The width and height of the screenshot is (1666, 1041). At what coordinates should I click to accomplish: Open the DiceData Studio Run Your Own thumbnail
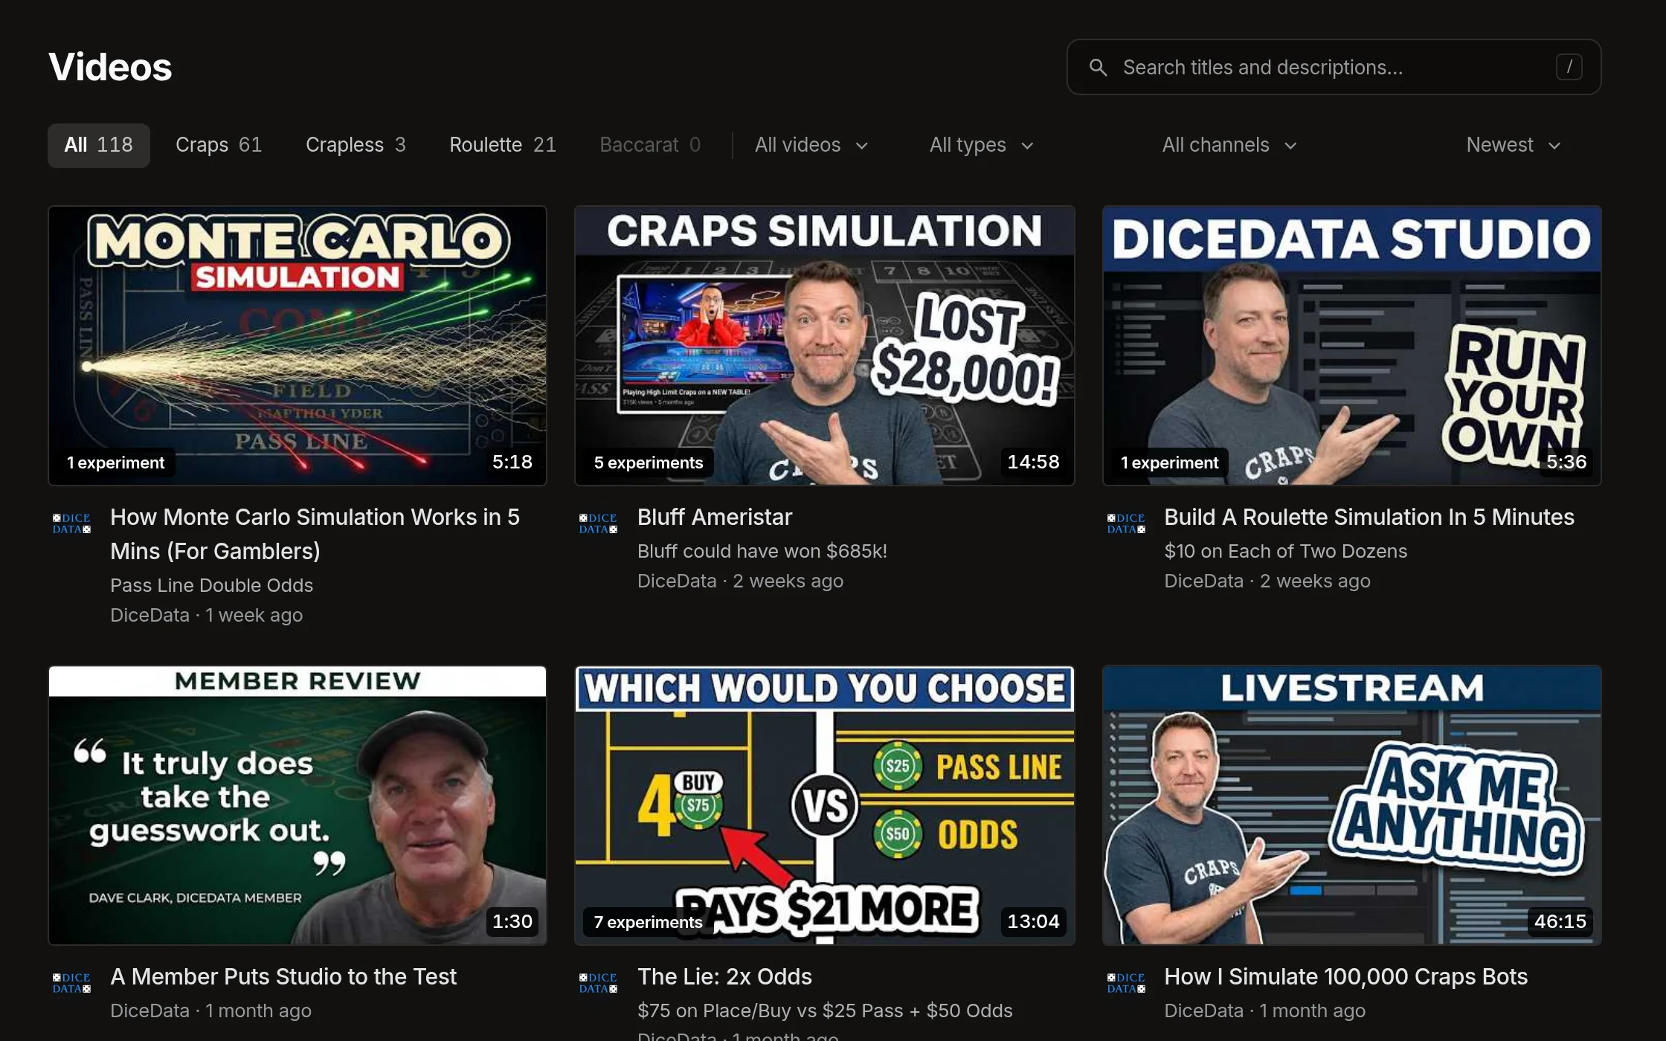pyautogui.click(x=1351, y=346)
